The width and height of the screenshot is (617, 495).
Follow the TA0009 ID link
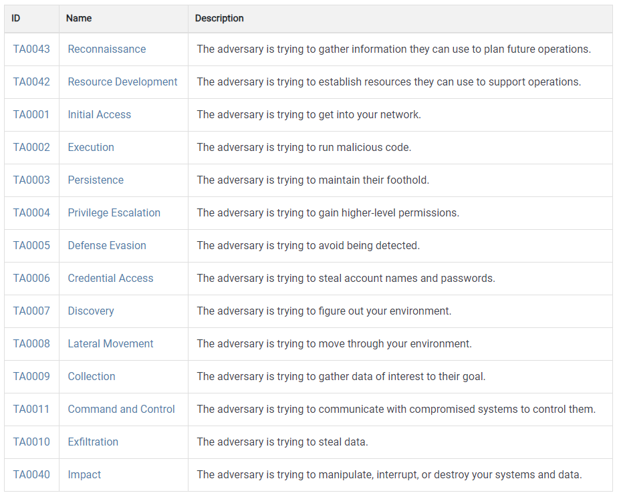(x=31, y=376)
